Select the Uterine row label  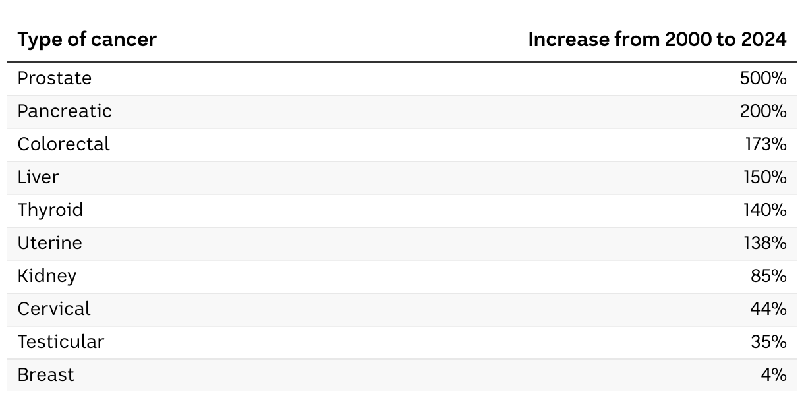(x=50, y=243)
